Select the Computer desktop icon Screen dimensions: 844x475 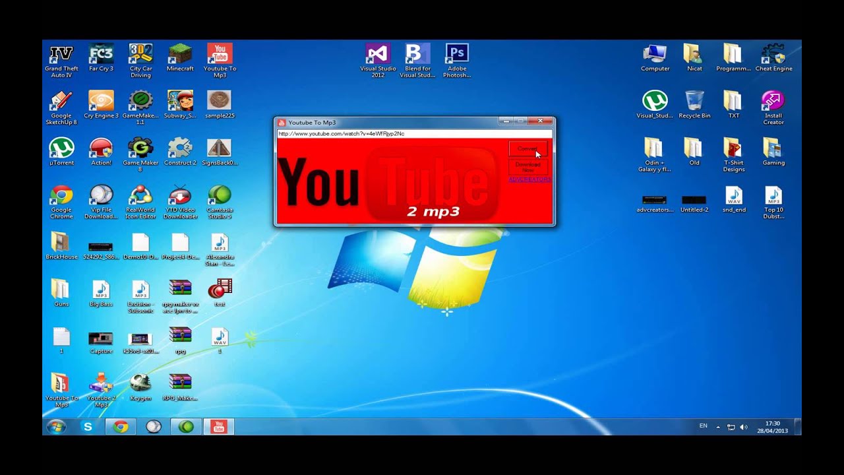(655, 58)
